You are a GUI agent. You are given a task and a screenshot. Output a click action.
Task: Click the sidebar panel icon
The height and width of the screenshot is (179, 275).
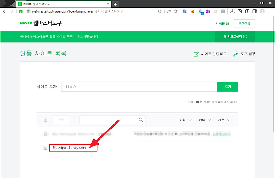pyautogui.click(x=247, y=11)
